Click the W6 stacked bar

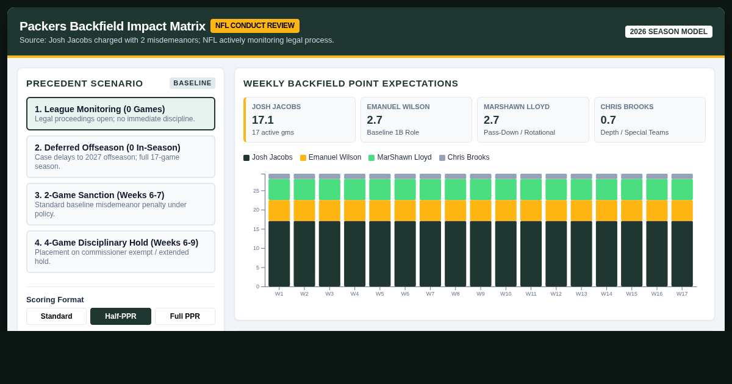pos(405,230)
